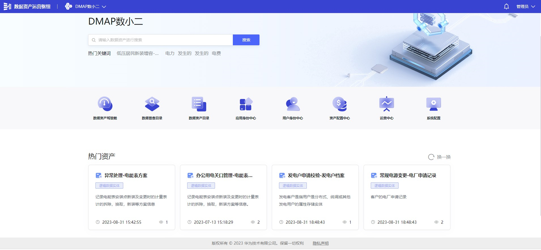Open 应用身份中心 icon
541x250 pixels.
tap(246, 104)
